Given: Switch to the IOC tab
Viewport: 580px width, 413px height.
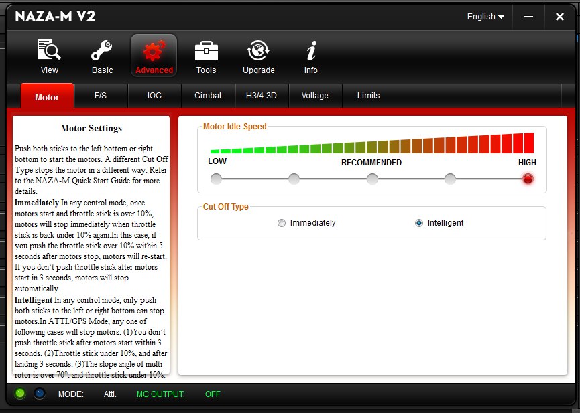Looking at the screenshot, I should (154, 96).
